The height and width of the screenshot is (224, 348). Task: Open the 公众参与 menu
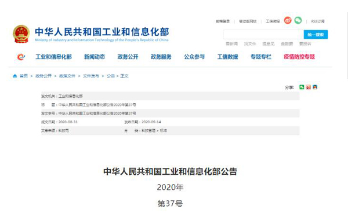[x=194, y=57]
